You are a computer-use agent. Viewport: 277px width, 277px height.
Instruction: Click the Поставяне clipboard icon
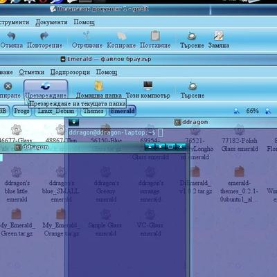155,35
